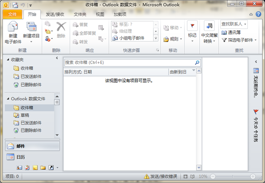Click the folder list scrollbar thumb
The image size is (265, 183).
[x=57, y=102]
